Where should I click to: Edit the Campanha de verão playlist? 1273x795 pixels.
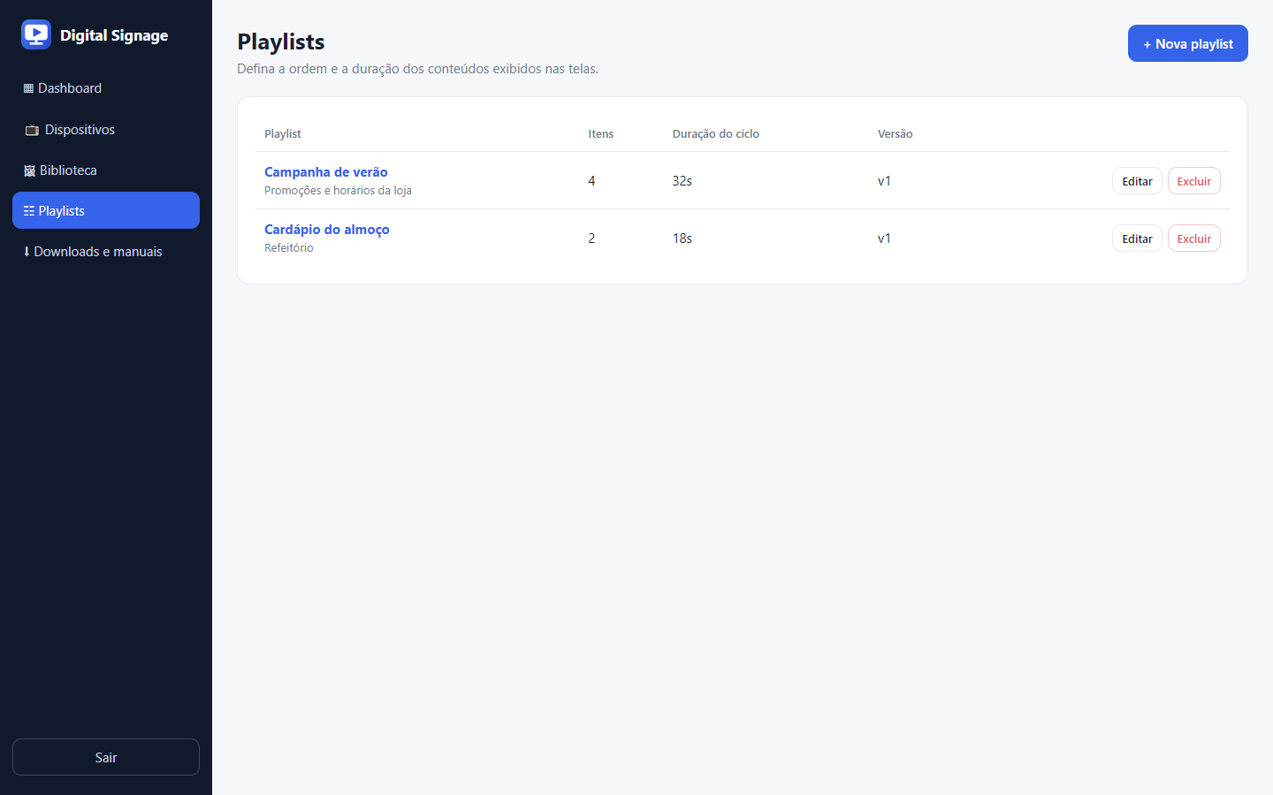coord(1137,181)
